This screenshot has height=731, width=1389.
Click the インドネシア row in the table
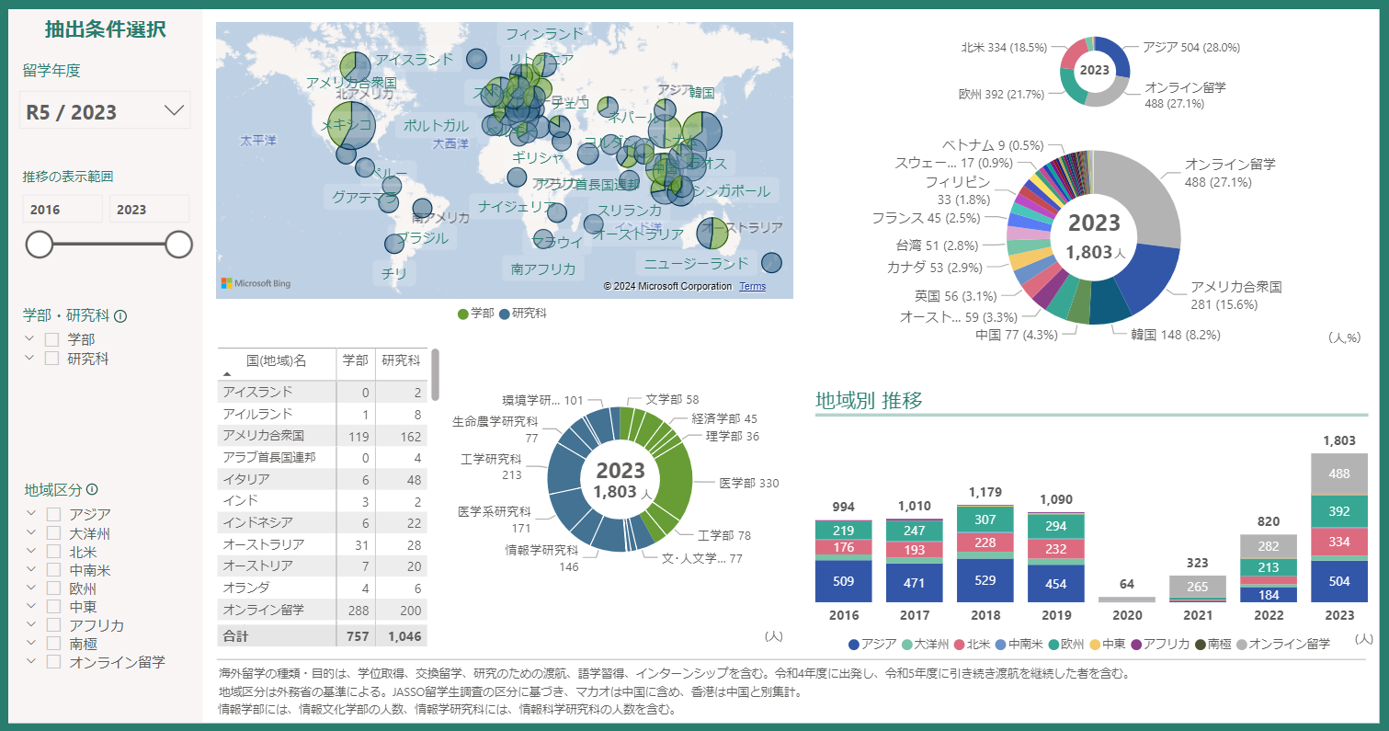pyautogui.click(x=323, y=522)
